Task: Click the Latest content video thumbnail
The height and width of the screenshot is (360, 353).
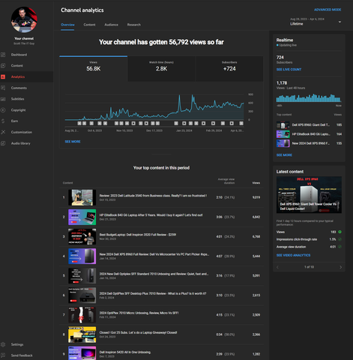Action: click(x=309, y=195)
